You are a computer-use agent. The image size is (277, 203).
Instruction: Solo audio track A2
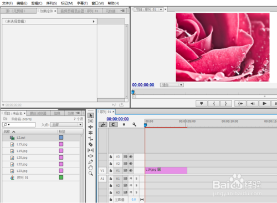point(136,185)
